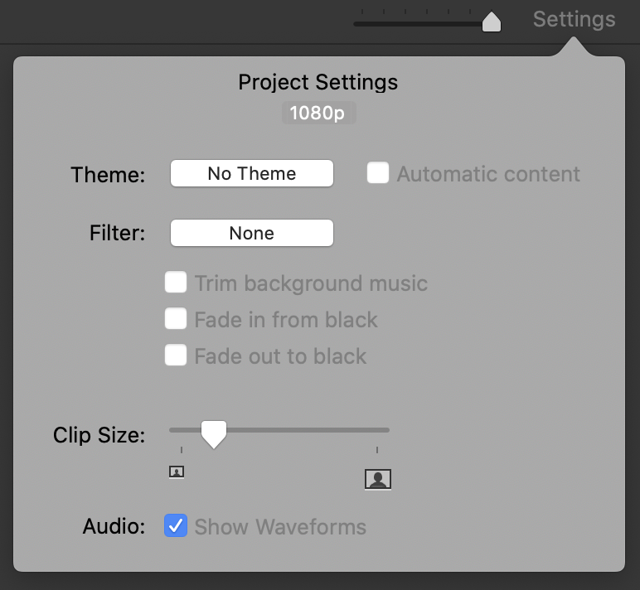Screen dimensions: 640x590
Task: Click the small clip size icon
Action: coord(177,472)
